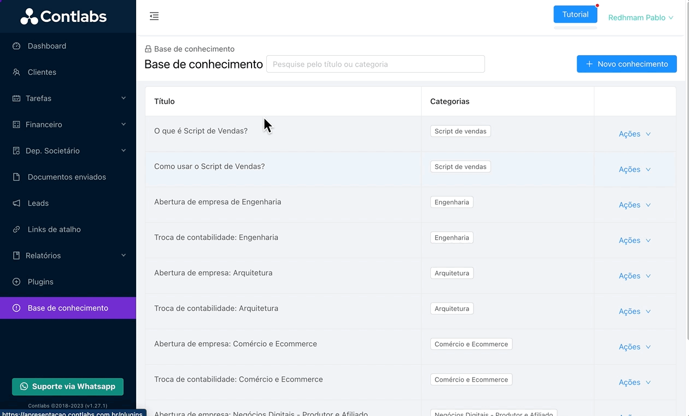Open Suporte via Whatsapp
The height and width of the screenshot is (416, 689).
(68, 387)
